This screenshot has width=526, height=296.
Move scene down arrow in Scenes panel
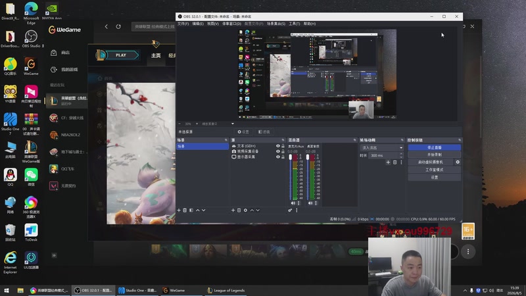pos(204,210)
